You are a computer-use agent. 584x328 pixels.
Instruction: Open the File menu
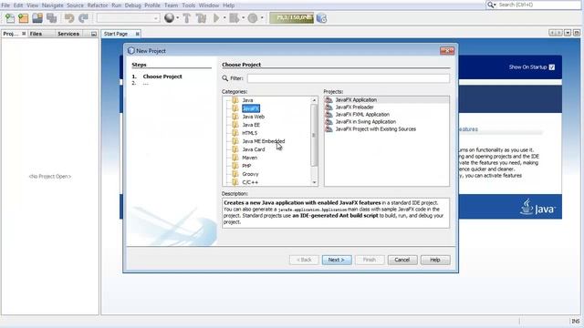point(5,5)
